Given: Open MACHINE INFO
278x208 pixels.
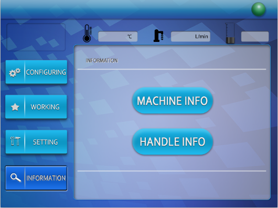Looking at the screenshot, I should (x=173, y=101).
